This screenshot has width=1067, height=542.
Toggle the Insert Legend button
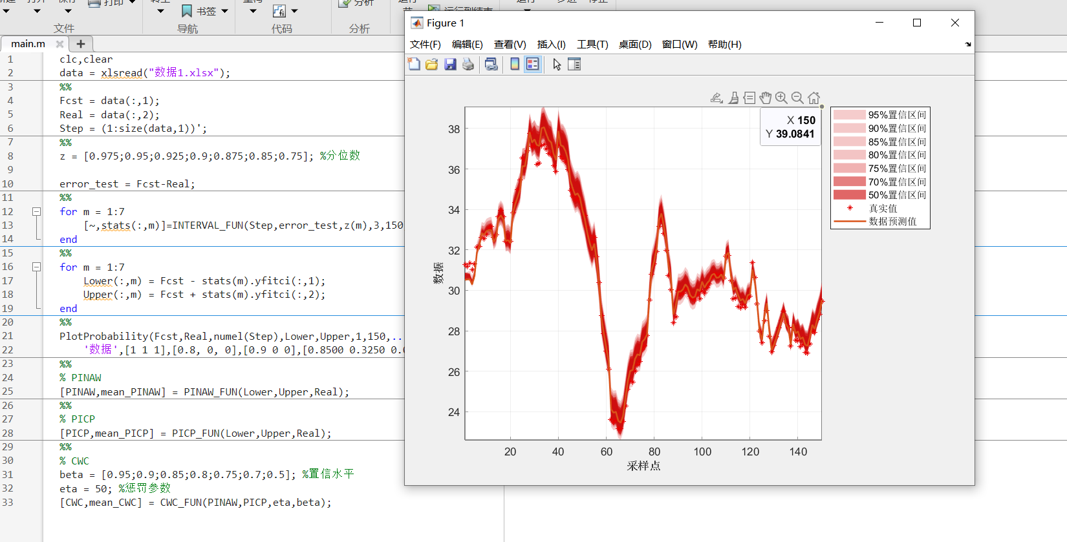pos(532,64)
